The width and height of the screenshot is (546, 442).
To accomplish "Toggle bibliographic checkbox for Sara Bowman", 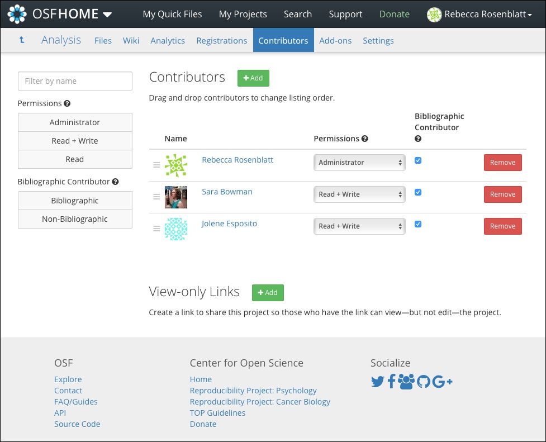I will coord(418,192).
